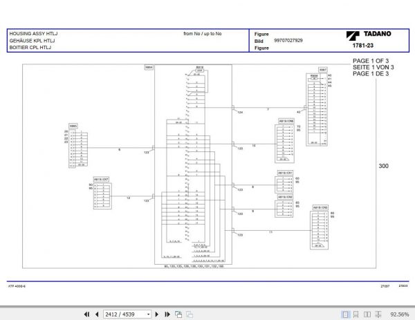Switch to two-page facing view
Screen dimensions: 415x320
point(367,314)
